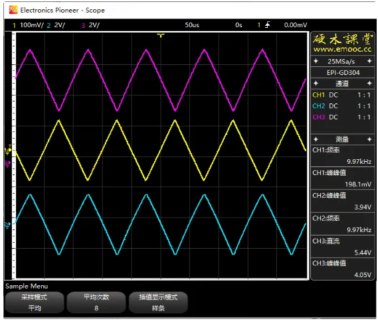The height and width of the screenshot is (321, 378).
Task: Click the CH1 频率 9.97kHz measurement
Action: [x=343, y=156]
